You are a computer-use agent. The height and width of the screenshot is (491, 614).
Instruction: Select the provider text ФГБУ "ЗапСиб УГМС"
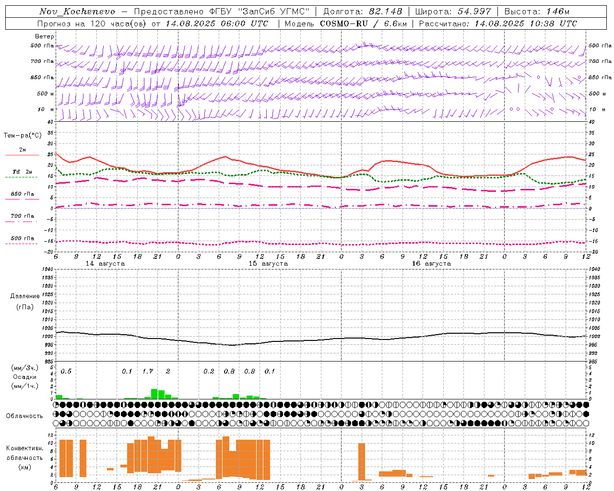pyautogui.click(x=259, y=12)
